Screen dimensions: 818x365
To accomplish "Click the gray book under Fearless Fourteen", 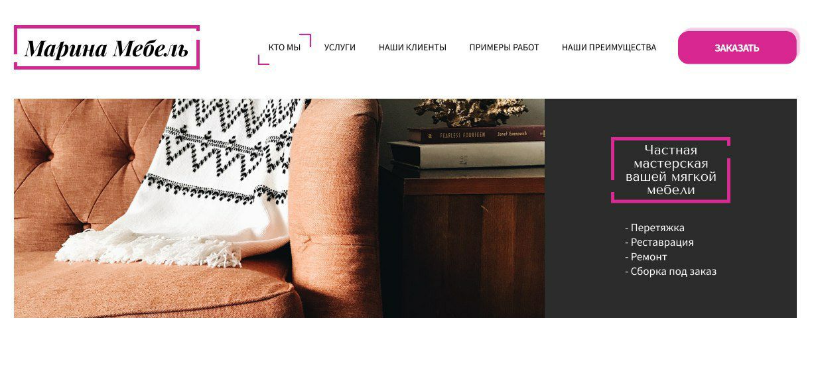I will [467, 155].
